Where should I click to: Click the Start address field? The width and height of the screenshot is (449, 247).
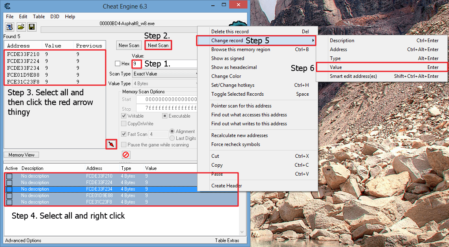(167, 99)
